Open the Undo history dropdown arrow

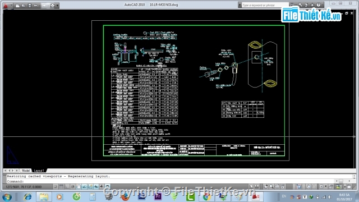click(x=39, y=6)
